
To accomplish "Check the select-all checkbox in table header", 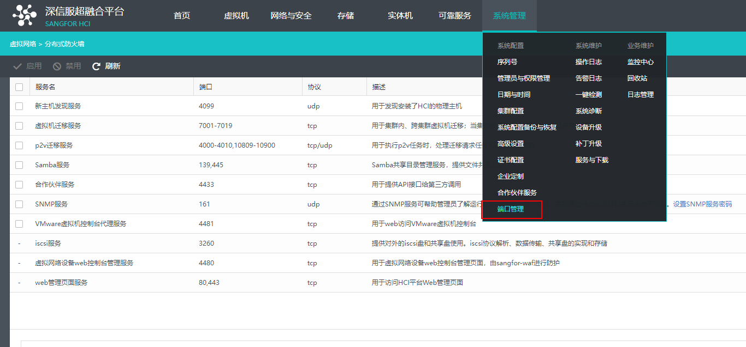I will 19,86.
